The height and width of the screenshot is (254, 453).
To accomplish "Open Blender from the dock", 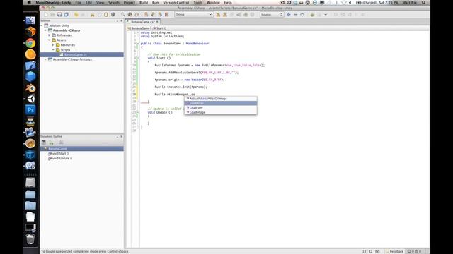I will click(x=30, y=87).
